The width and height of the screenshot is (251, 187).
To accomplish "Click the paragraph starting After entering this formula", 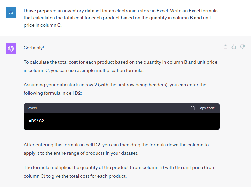I will click(116, 149).
